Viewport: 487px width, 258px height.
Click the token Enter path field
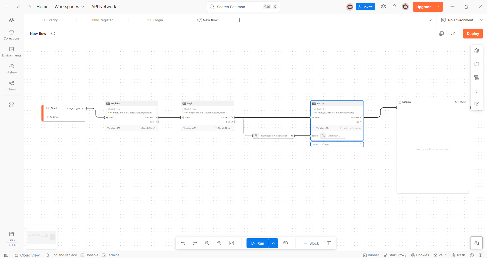(335, 136)
